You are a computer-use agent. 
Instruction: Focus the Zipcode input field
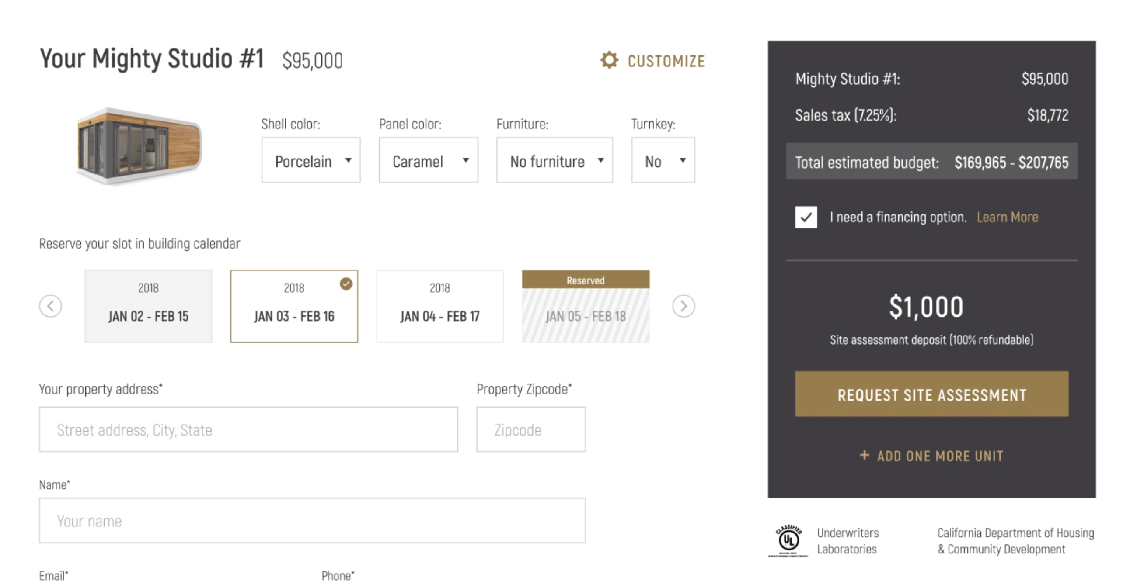point(530,429)
